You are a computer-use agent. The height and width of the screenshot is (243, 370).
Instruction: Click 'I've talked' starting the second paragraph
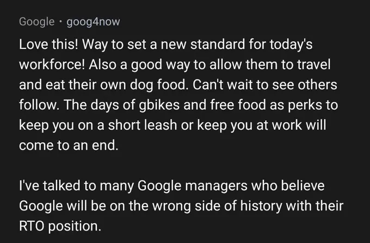[50, 185]
